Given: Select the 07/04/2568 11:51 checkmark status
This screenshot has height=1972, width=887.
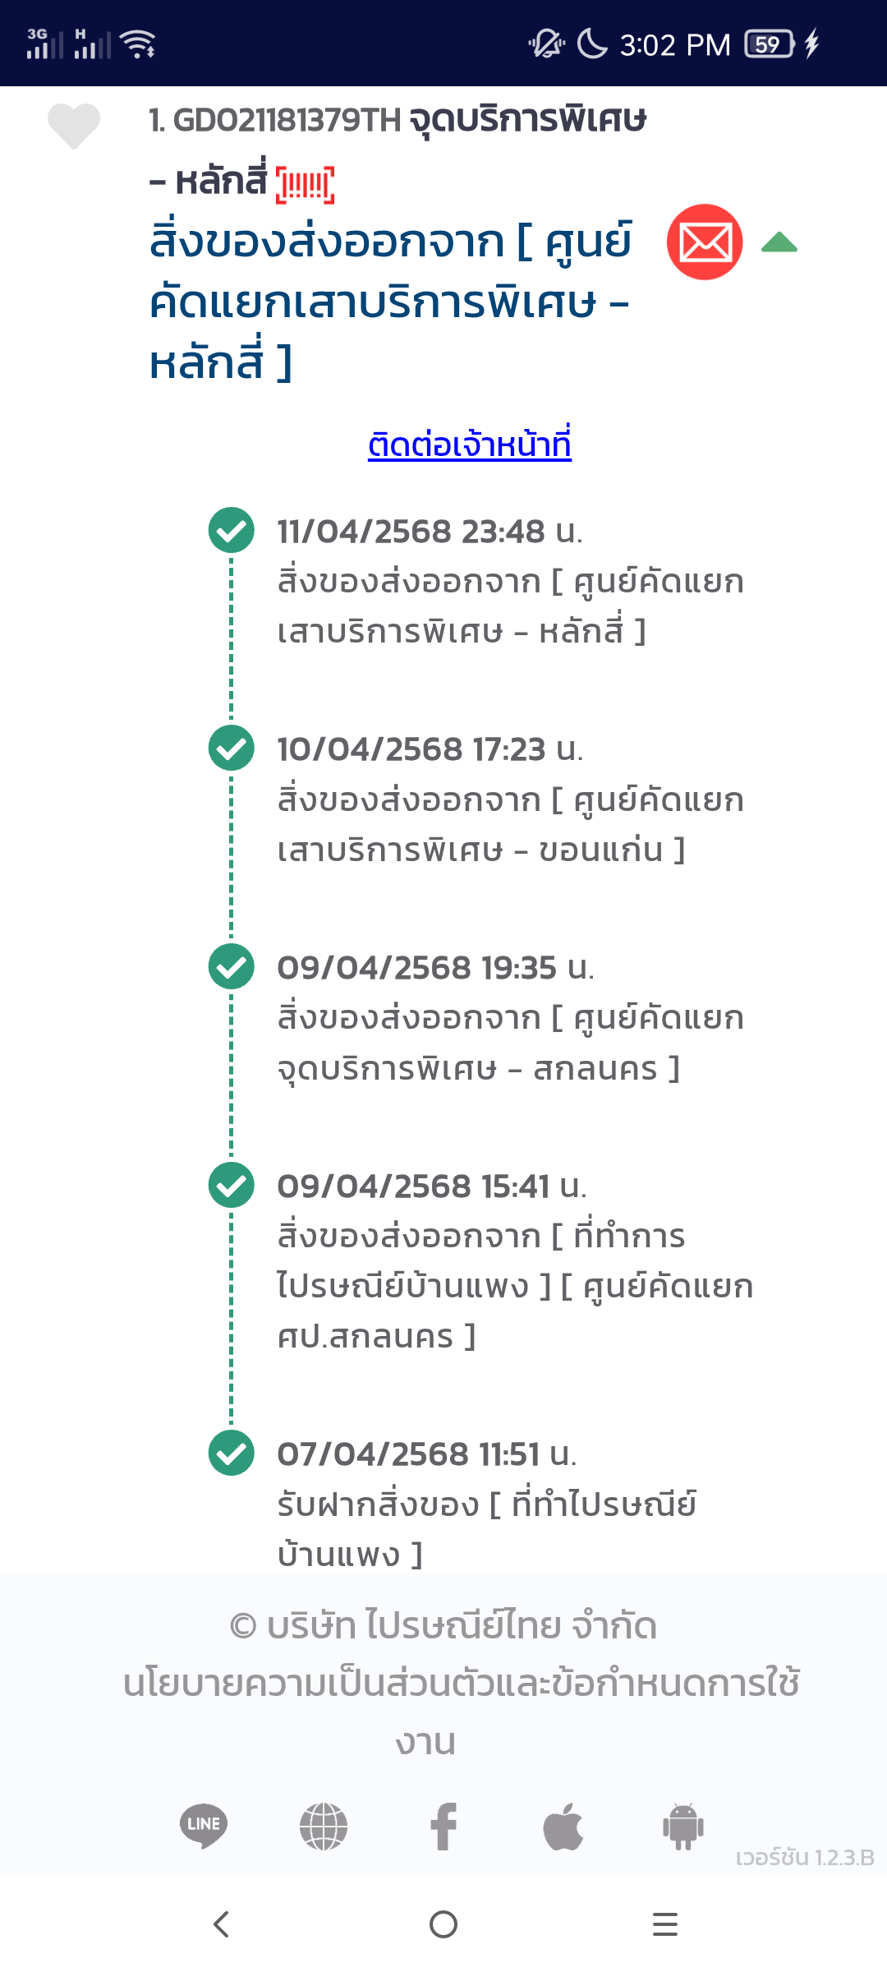Looking at the screenshot, I should pos(232,1453).
